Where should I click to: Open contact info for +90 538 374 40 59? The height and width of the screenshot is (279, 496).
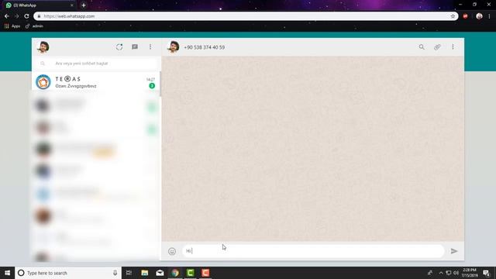tap(205, 47)
